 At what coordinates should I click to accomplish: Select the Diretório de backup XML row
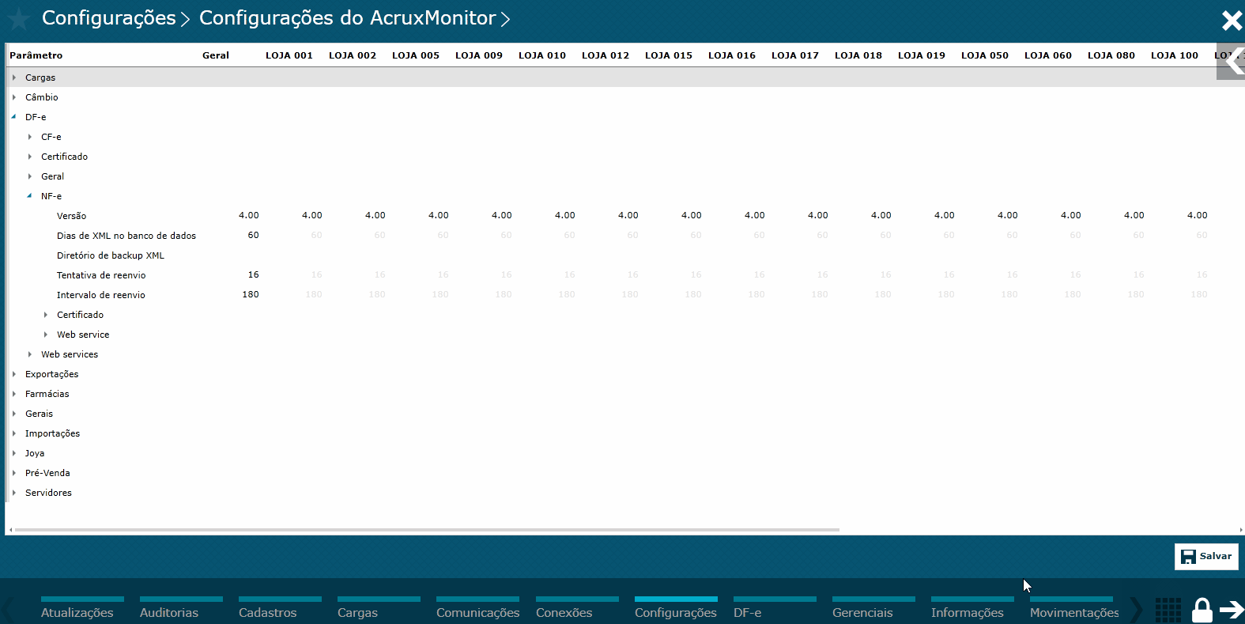(111, 255)
